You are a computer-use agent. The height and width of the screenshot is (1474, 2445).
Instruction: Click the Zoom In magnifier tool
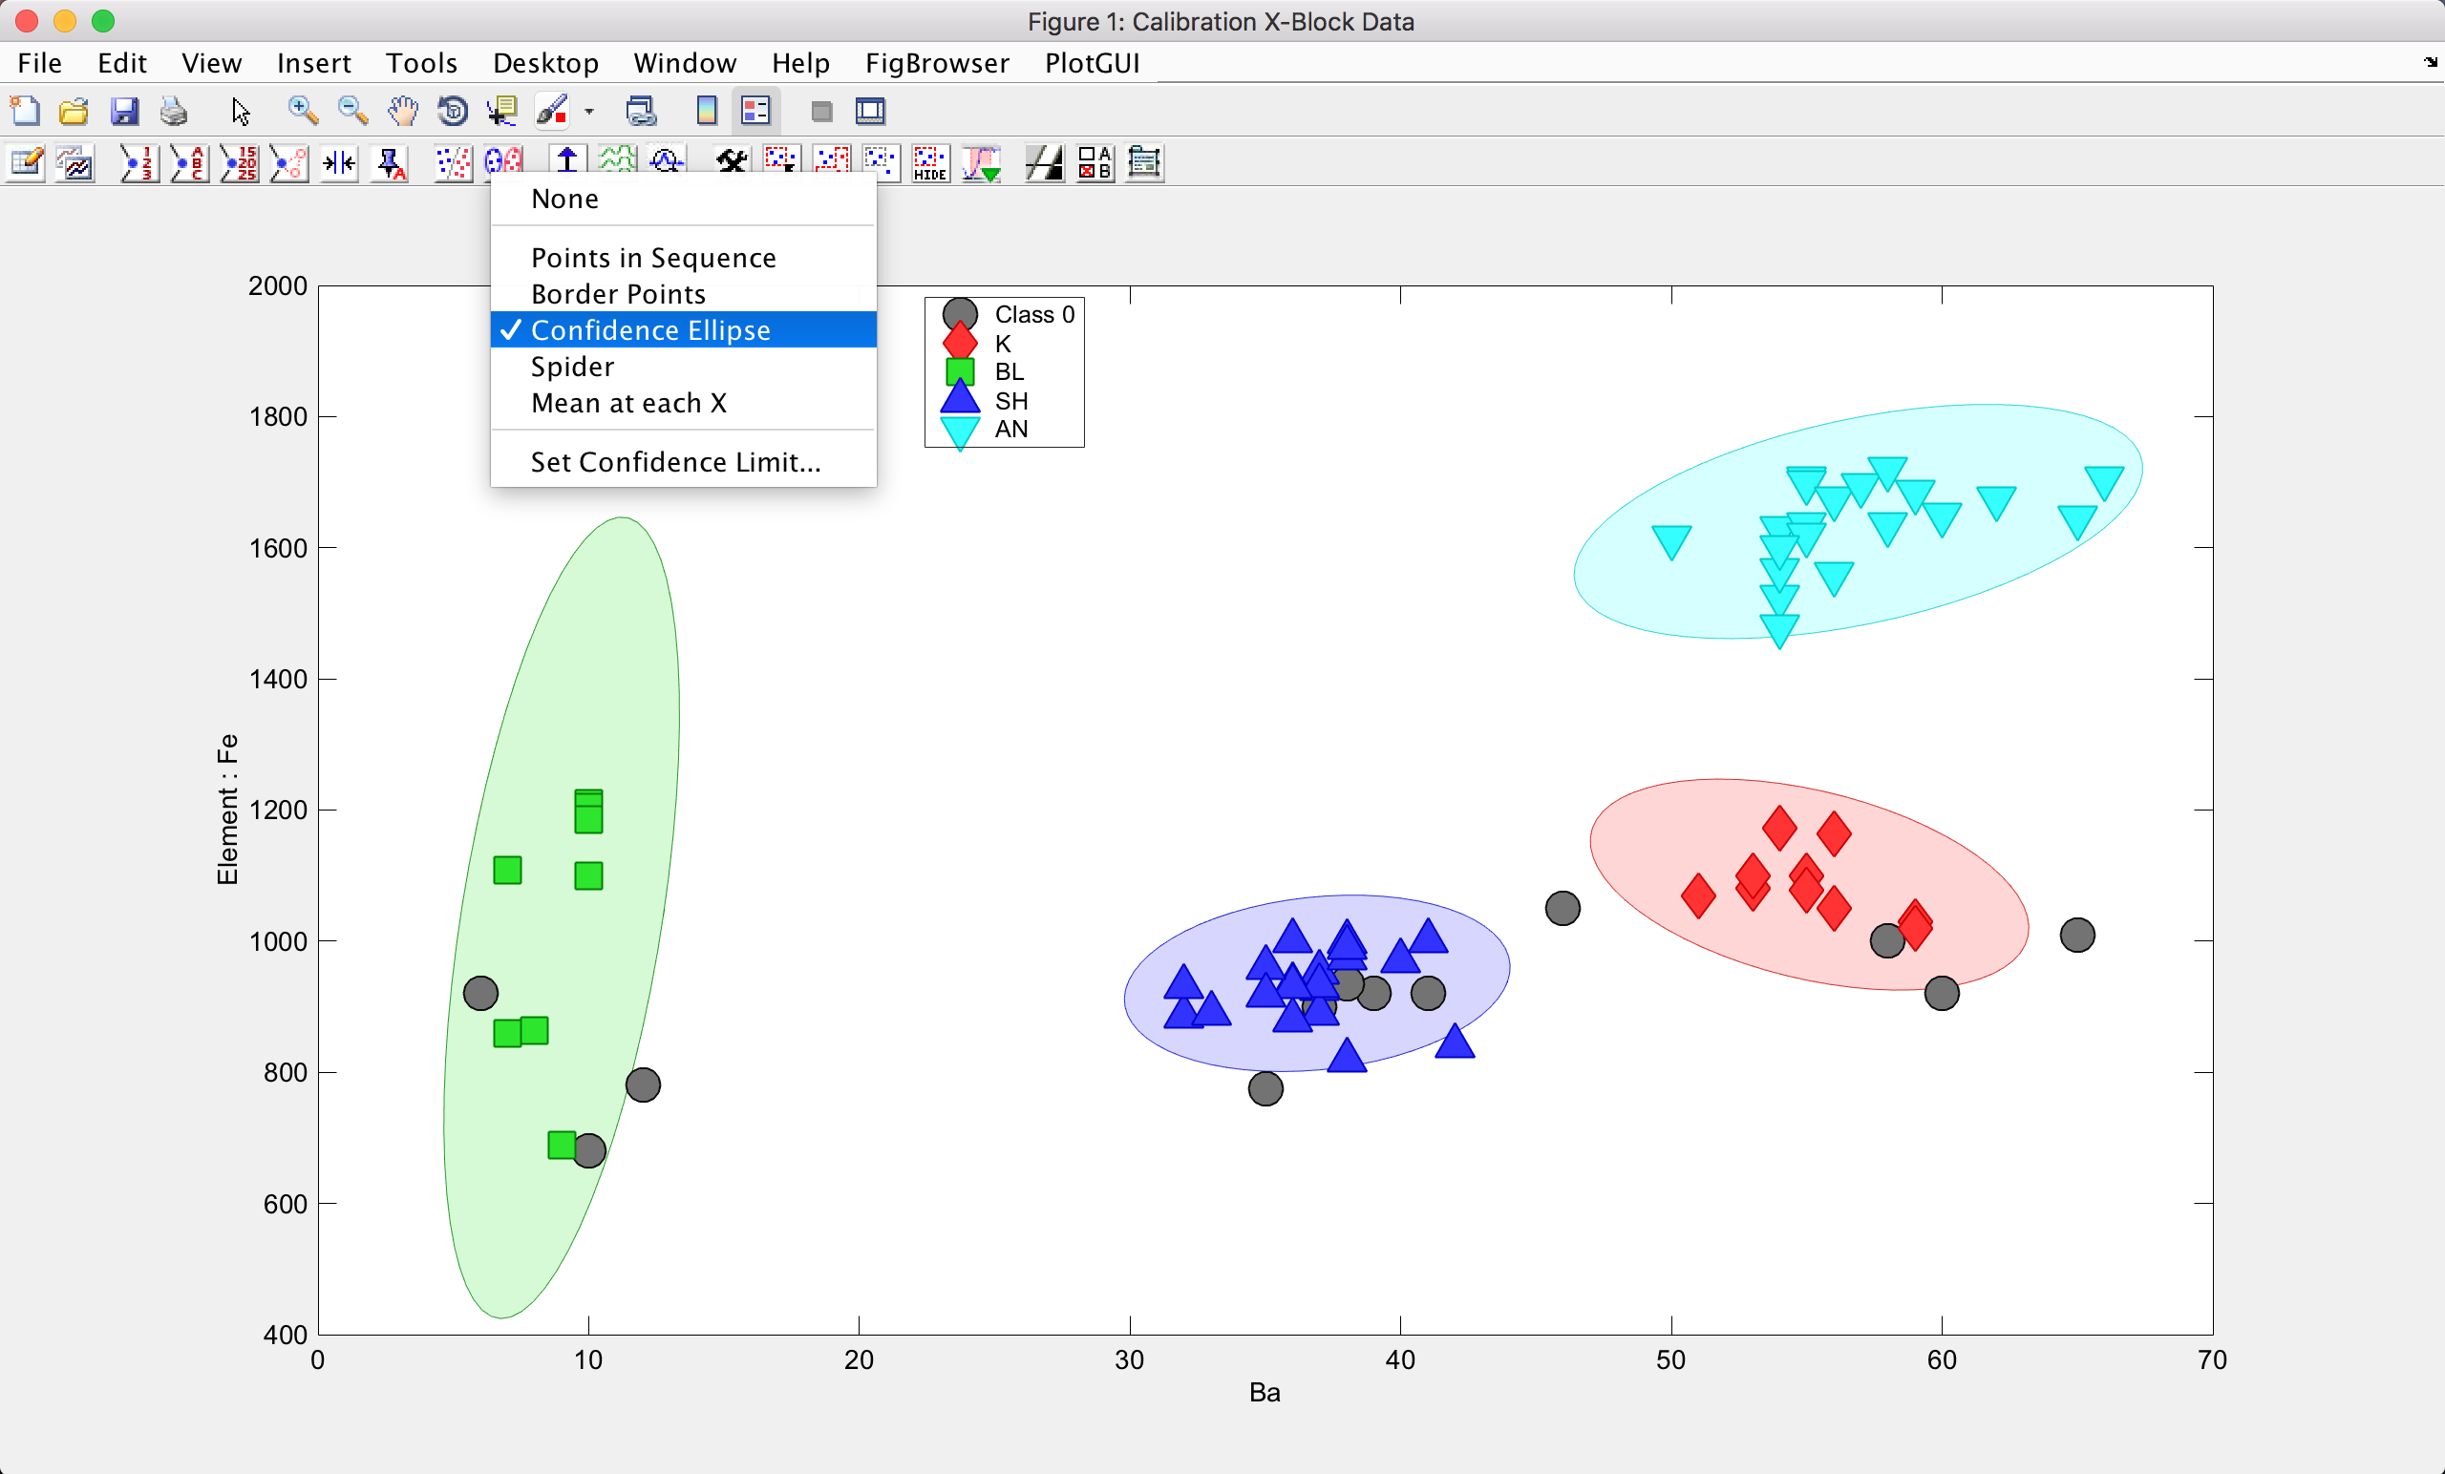[x=303, y=111]
